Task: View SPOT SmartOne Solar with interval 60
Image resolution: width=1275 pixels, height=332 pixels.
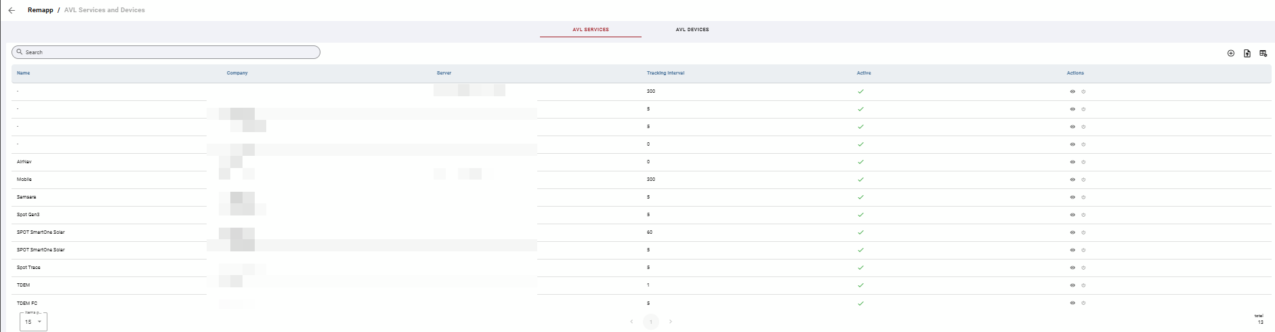Action: click(x=1072, y=232)
